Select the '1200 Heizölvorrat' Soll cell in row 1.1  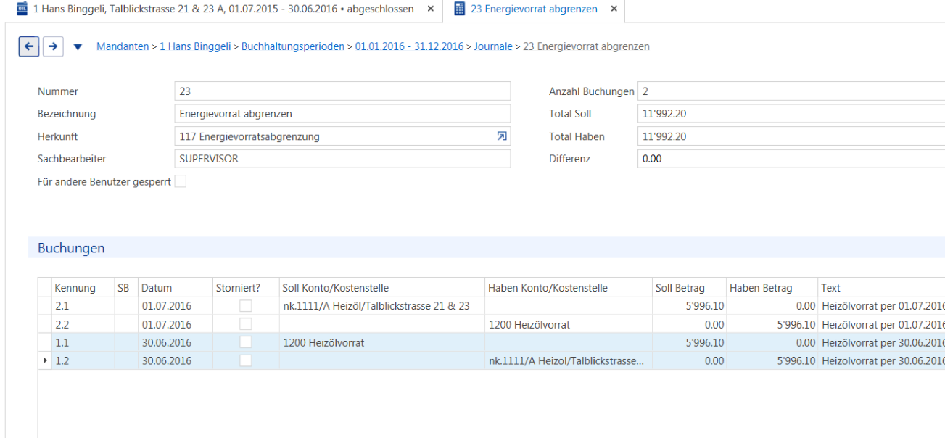pos(381,342)
